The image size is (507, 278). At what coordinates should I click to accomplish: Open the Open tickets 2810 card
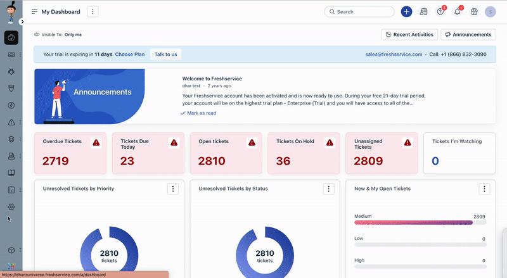tap(226, 153)
